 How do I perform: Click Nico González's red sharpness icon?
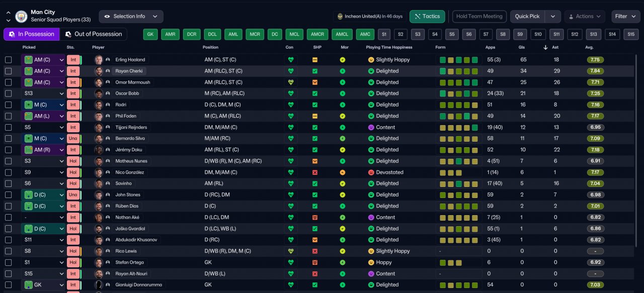pyautogui.click(x=315, y=172)
